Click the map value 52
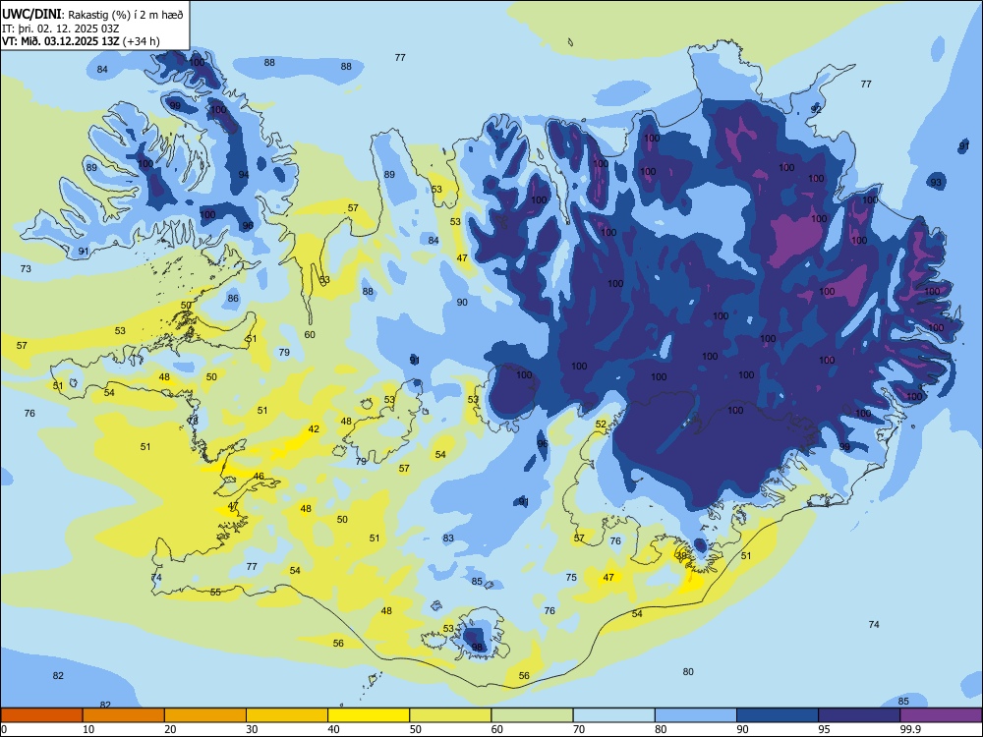Viewport: 983px width, 737px height. [601, 425]
